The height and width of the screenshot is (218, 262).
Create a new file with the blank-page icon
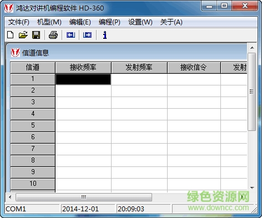point(11,35)
